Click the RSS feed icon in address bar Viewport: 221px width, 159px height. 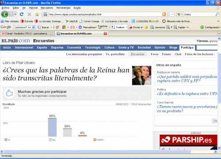click(x=164, y=14)
